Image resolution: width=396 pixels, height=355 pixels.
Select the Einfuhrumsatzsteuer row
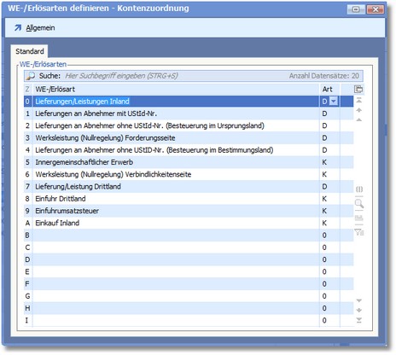[x=189, y=211]
